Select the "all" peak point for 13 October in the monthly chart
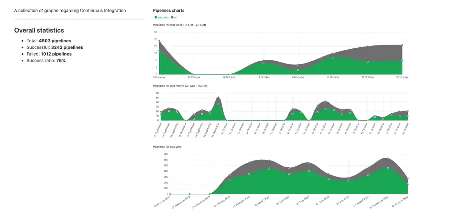The width and height of the screenshot is (452, 218). pos(325,101)
